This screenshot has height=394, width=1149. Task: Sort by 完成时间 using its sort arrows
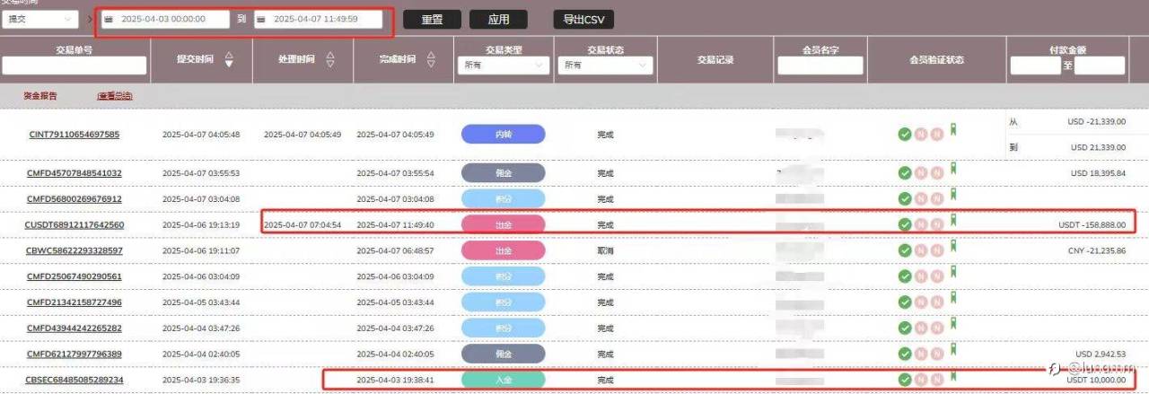432,60
